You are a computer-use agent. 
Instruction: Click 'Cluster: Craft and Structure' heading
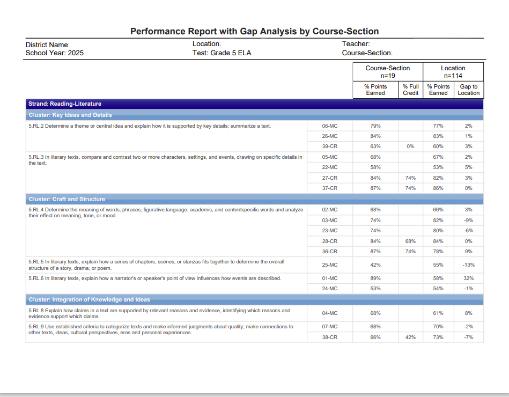click(x=254, y=199)
